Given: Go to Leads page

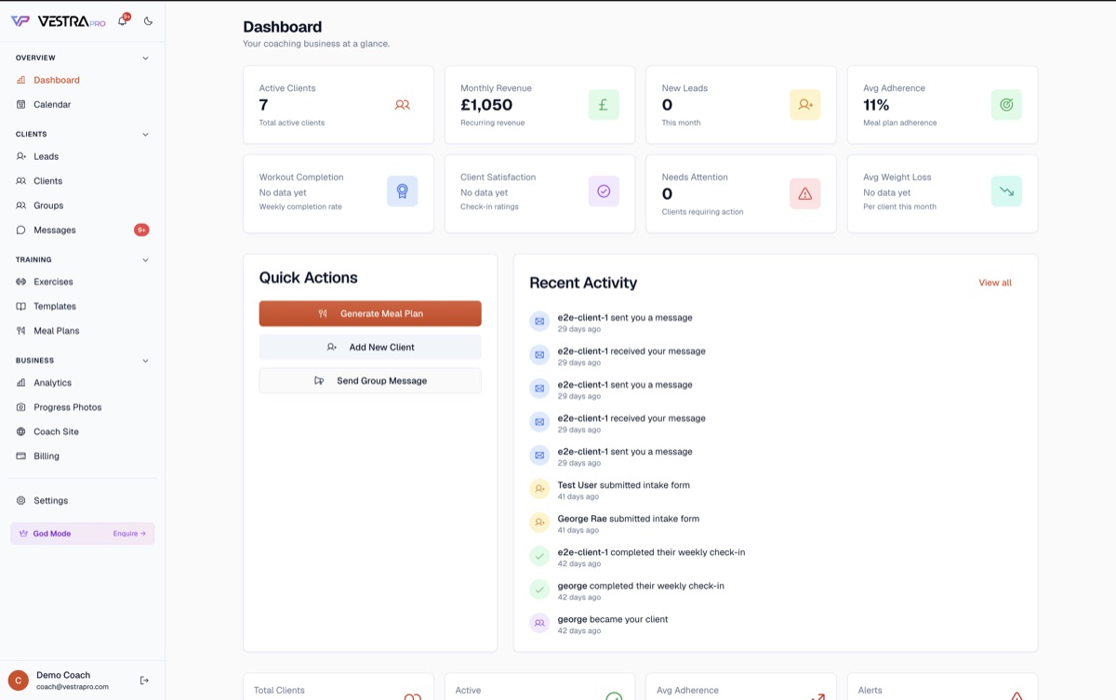Looking at the screenshot, I should tap(82, 156).
